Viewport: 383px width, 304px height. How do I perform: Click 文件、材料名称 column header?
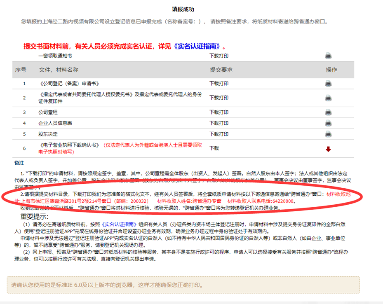click(x=59, y=70)
